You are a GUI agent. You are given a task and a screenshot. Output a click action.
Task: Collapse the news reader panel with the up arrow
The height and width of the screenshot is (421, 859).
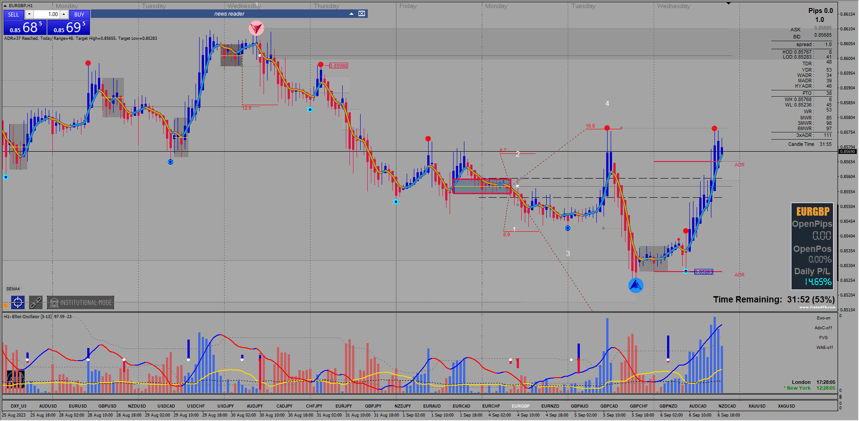pos(352,13)
